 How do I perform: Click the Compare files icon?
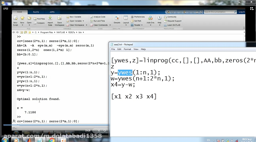(x=39, y=23)
